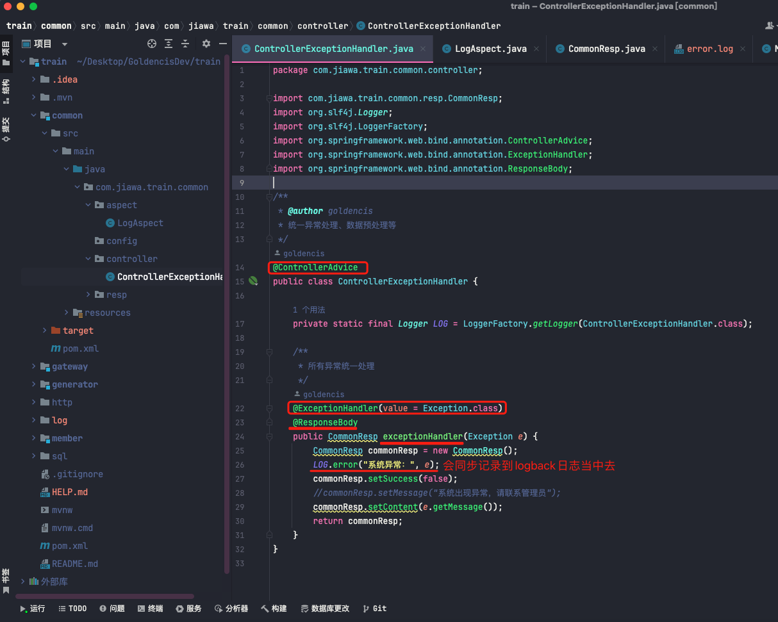
Task: Click the locate-file target icon in project panel
Action: [x=152, y=44]
